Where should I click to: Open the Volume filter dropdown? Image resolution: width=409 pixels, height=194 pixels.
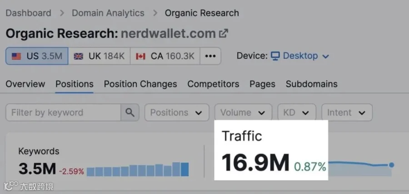[x=243, y=112]
